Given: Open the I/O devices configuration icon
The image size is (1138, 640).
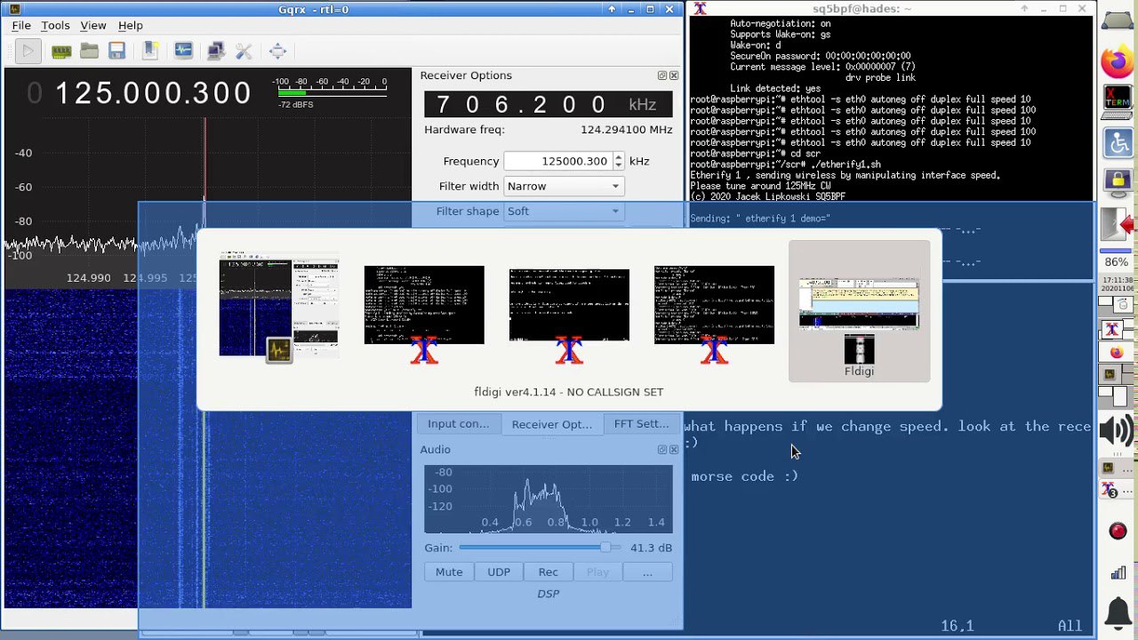Looking at the screenshot, I should pyautogui.click(x=61, y=51).
